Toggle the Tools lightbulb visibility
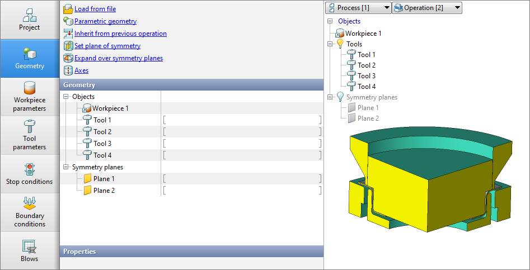The height and width of the screenshot is (270, 530). [x=340, y=44]
